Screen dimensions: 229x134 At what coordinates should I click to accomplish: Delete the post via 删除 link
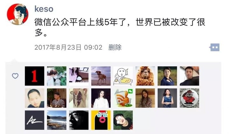point(115,48)
